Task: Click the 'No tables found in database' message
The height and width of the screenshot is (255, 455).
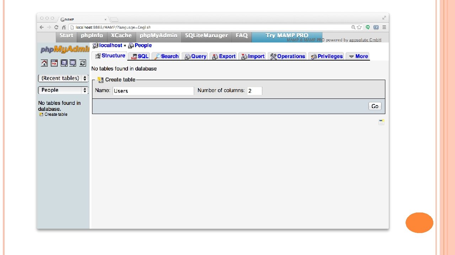Action: 124,69
